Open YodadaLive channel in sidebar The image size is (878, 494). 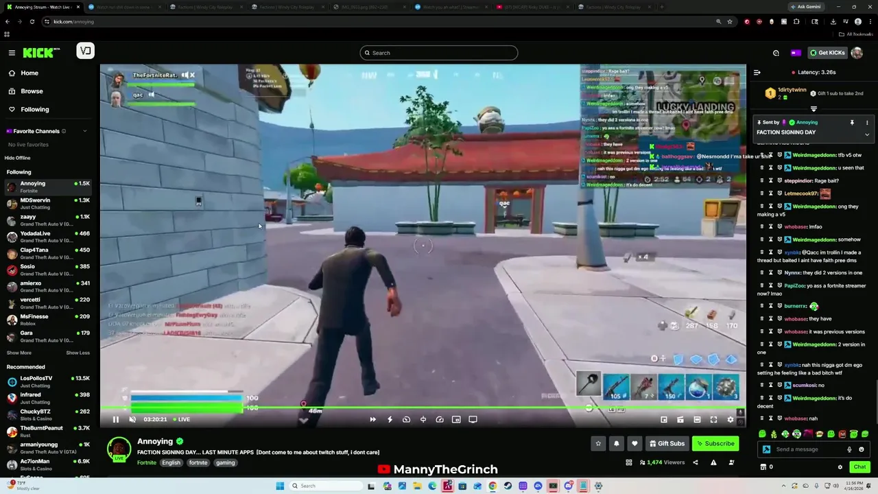(x=48, y=237)
